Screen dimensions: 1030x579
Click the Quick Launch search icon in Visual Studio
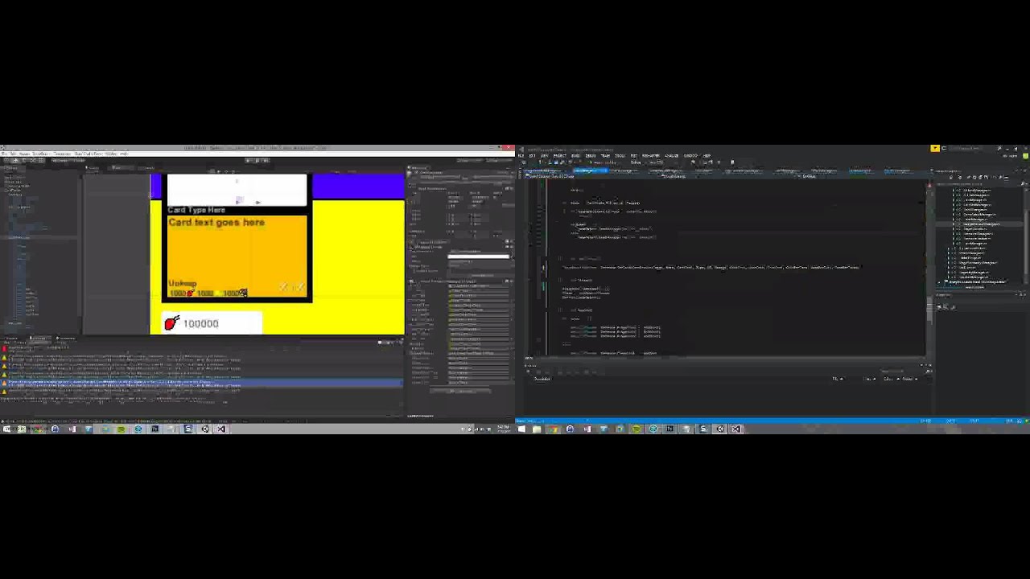point(999,148)
